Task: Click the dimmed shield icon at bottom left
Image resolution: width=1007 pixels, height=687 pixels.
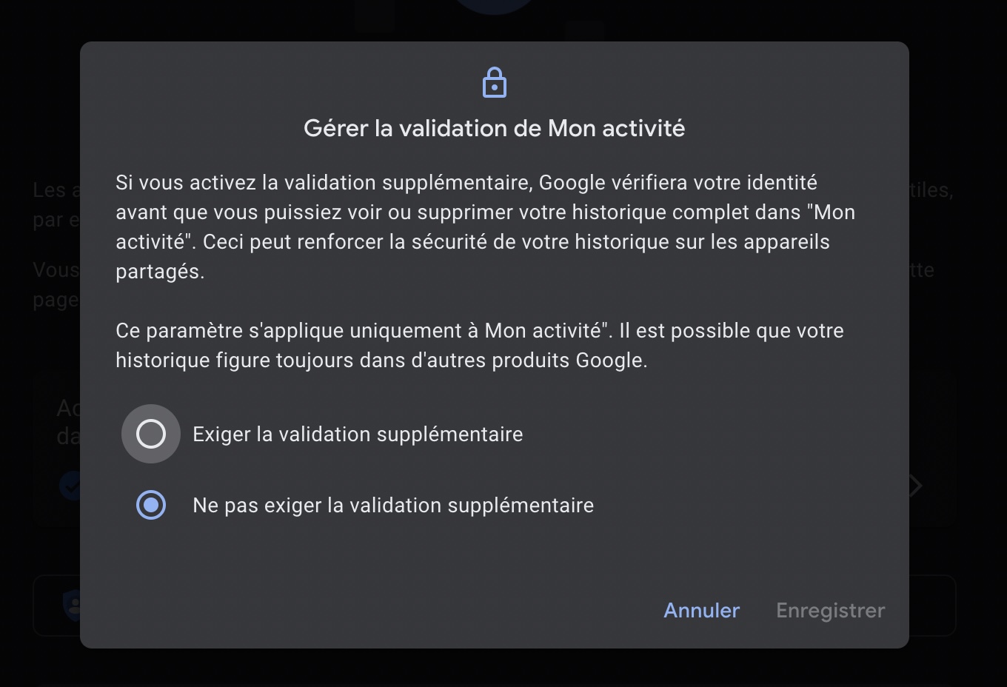Action: (72, 606)
